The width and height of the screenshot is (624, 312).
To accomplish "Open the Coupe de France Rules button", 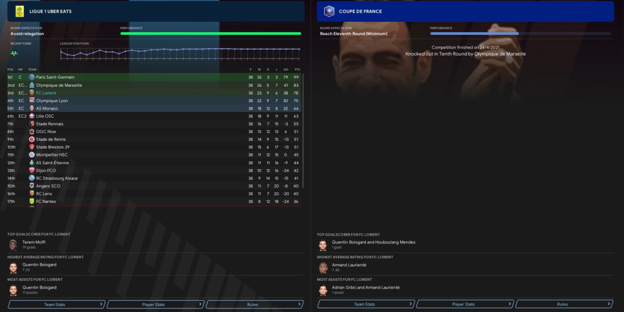I will (564, 304).
